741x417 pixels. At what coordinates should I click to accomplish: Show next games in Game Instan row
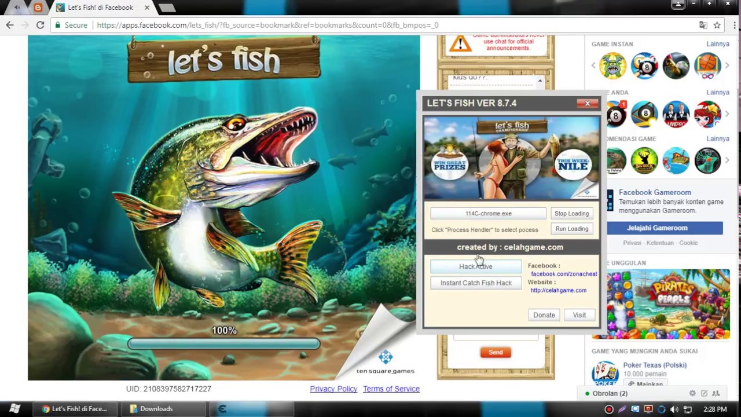[x=727, y=65]
